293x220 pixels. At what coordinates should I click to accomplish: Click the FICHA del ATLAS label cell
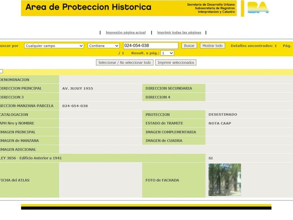pos(30,180)
